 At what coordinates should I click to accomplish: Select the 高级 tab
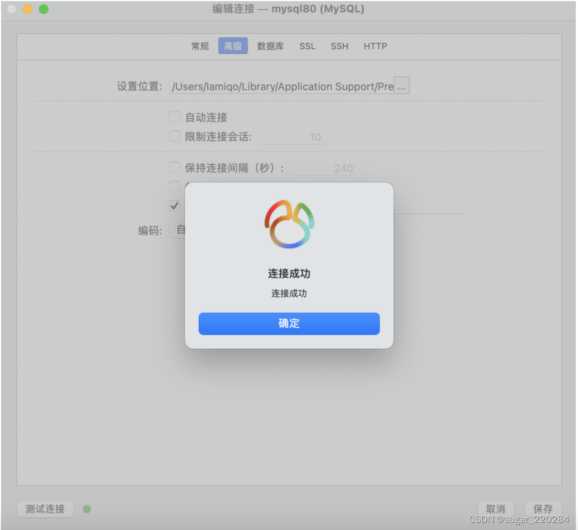pyautogui.click(x=233, y=46)
